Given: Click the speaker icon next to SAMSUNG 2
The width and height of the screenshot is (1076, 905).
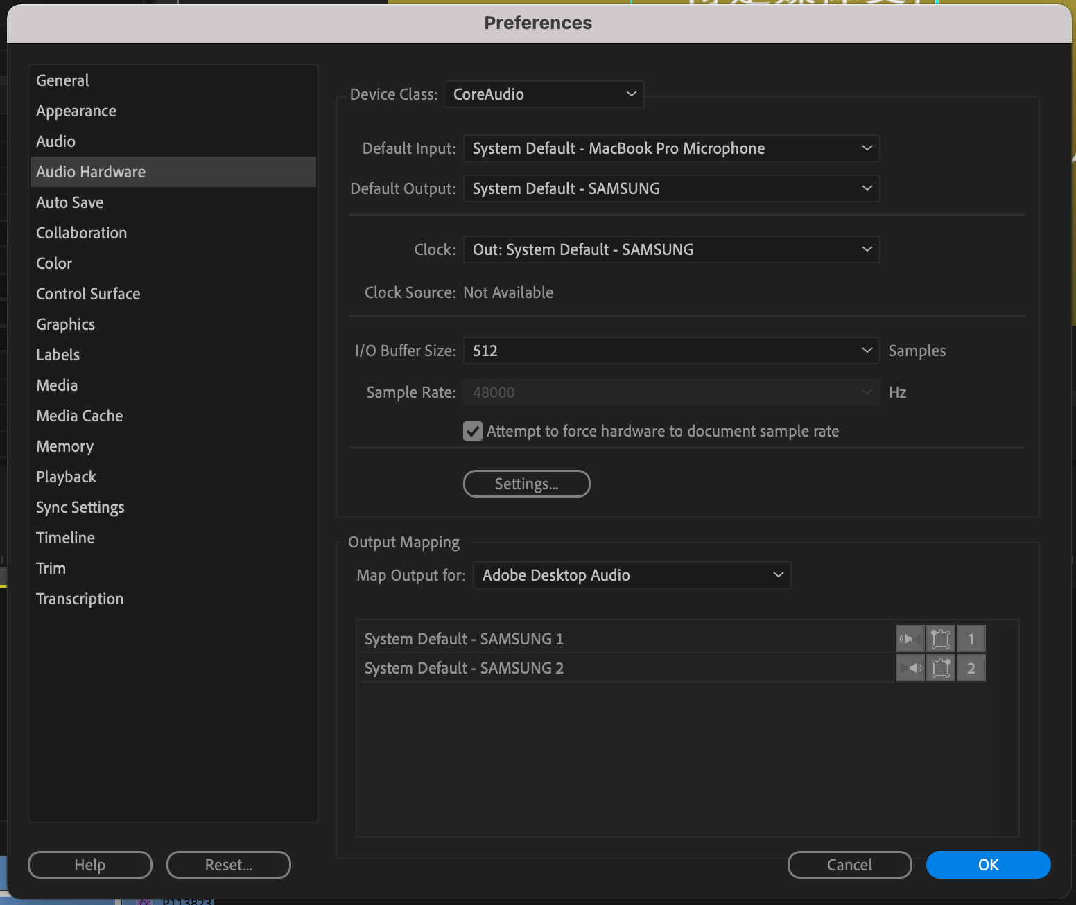Looking at the screenshot, I should 910,667.
